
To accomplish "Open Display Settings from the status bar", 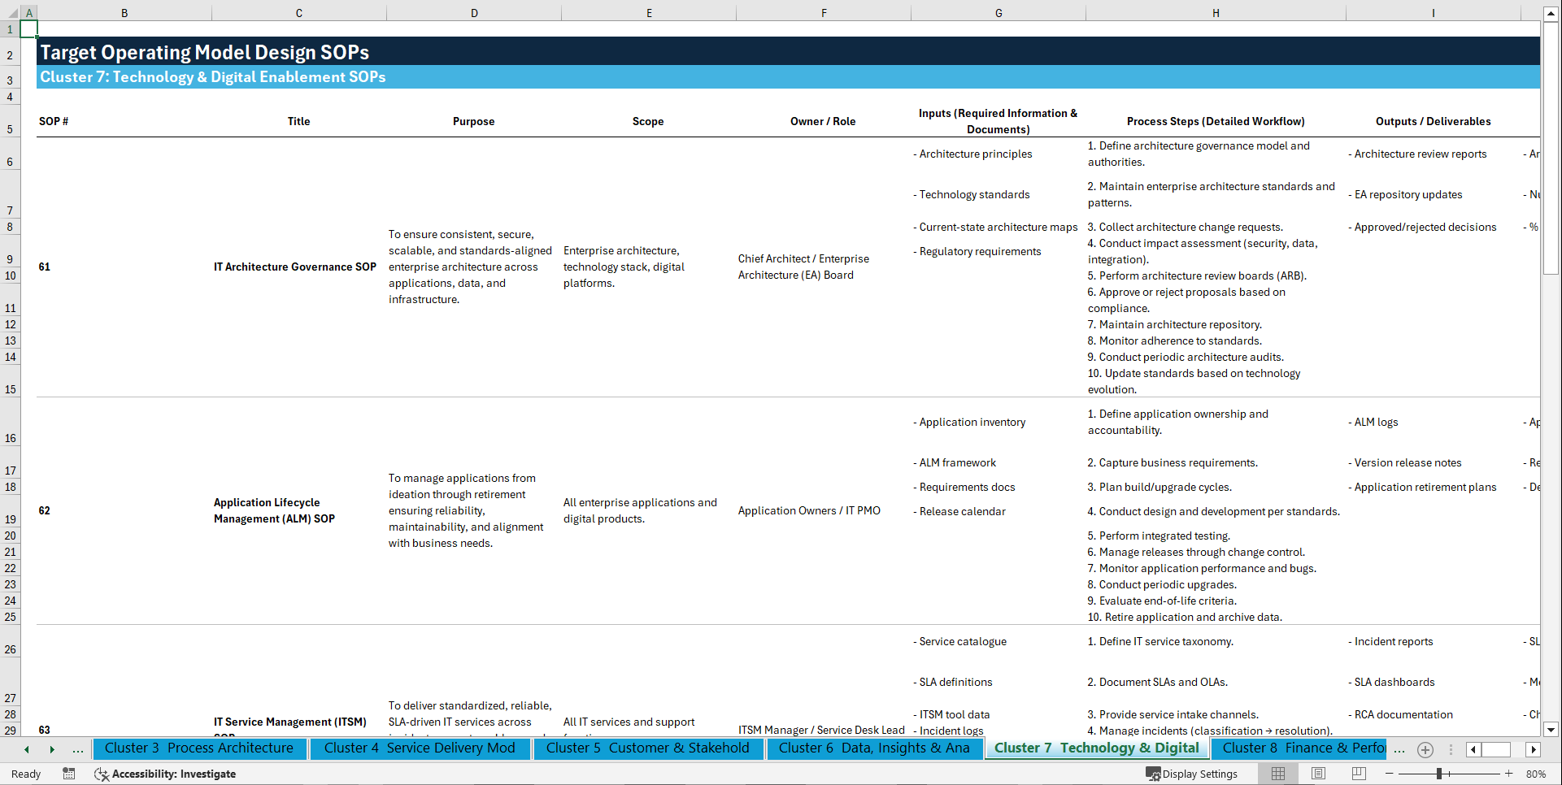I will click(x=1192, y=774).
